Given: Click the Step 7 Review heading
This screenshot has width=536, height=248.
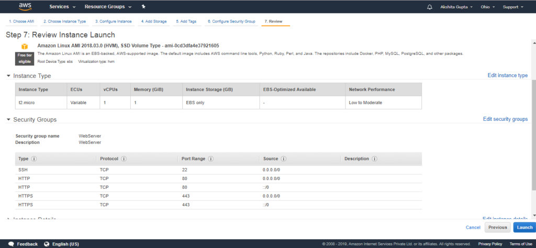Looking at the screenshot, I should point(61,35).
